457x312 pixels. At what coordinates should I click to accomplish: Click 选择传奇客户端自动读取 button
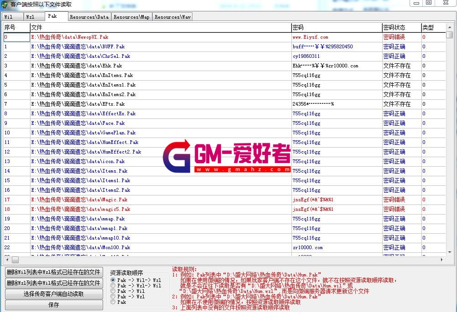[x=54, y=294]
